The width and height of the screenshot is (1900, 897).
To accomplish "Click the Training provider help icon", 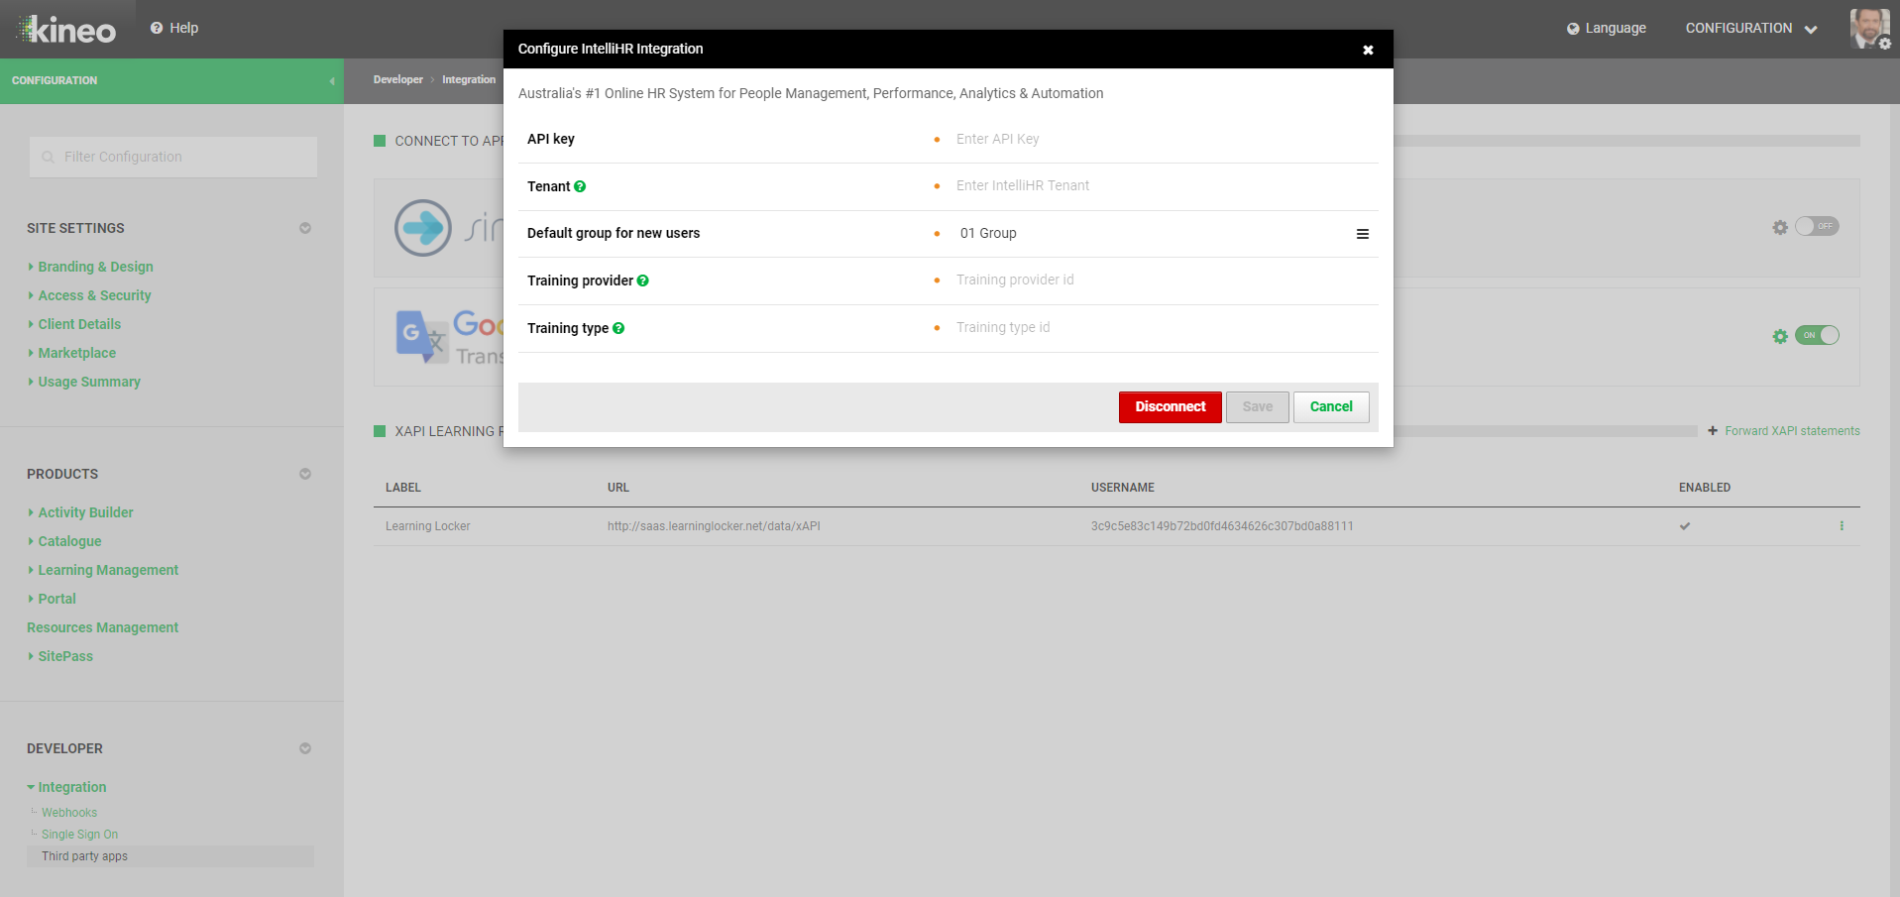I will pos(642,280).
